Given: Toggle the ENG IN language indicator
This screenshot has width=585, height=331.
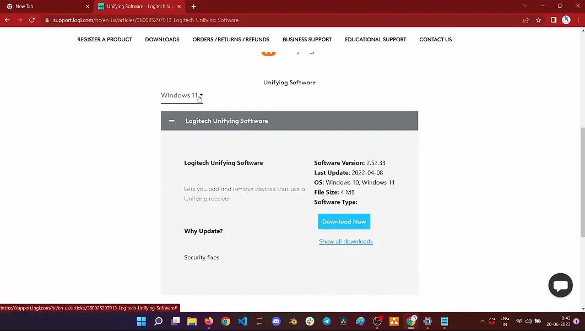Looking at the screenshot, I should pos(504,321).
